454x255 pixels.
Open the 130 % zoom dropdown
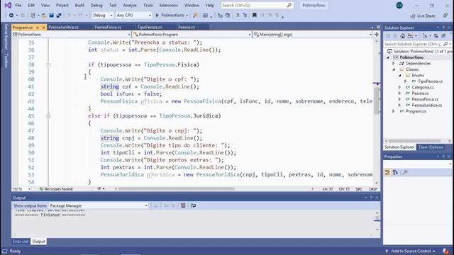21,189
